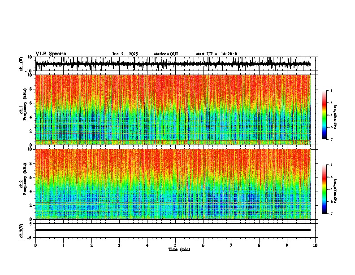
Task: Select the "start UT = 14:20: 0" text
Action: (216, 54)
